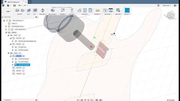Open the Setup Sheet icon
This screenshot has width=180, height=101.
(x=90, y=10)
